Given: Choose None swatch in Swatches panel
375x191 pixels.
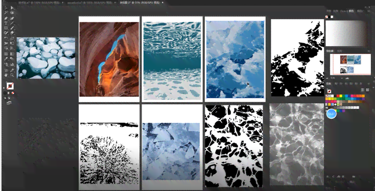Looking at the screenshot, I should coord(327,96).
